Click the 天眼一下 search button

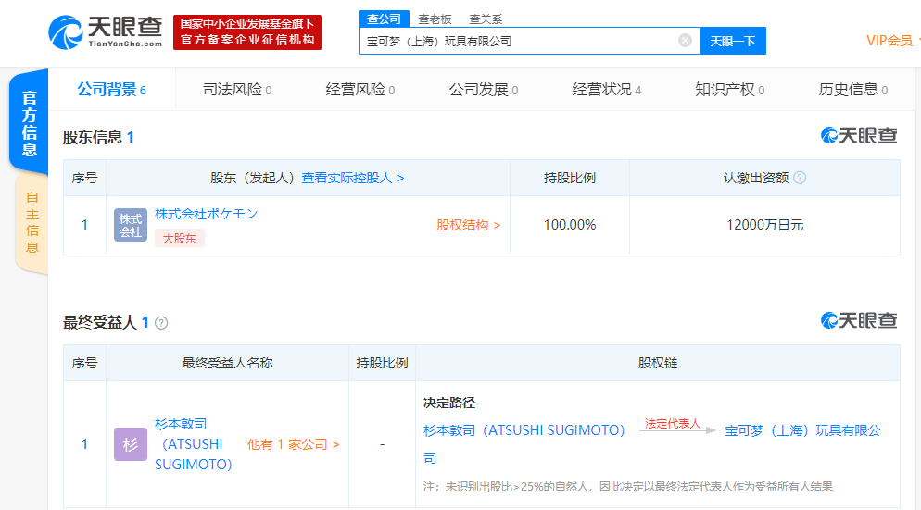pos(733,41)
